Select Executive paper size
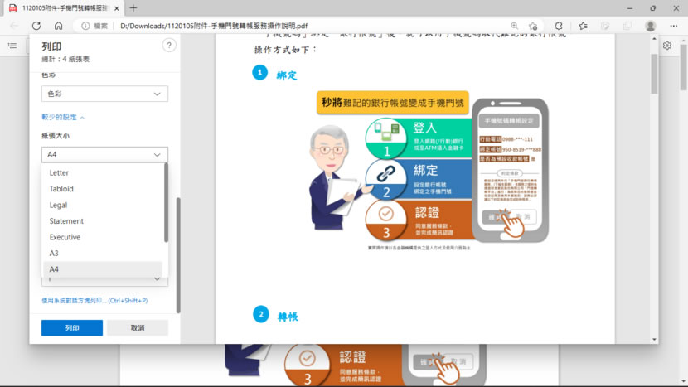 [x=65, y=237]
